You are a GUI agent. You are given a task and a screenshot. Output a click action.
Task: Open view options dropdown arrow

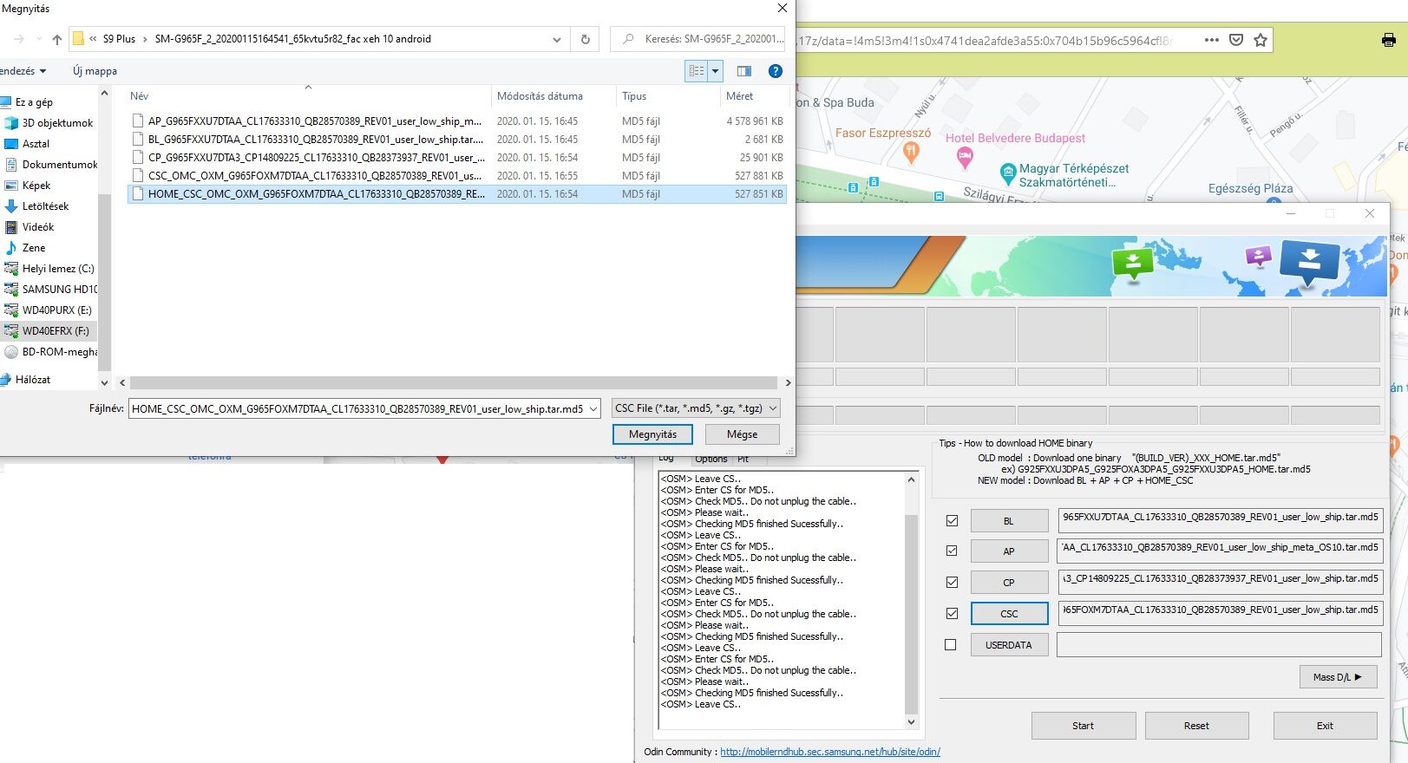coord(716,71)
